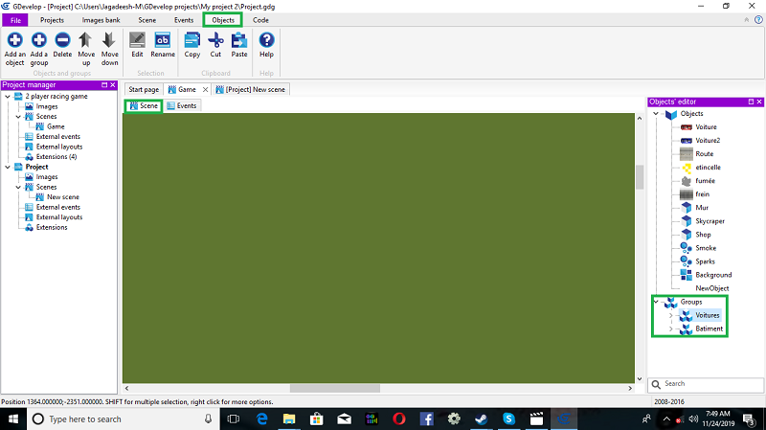Select the Voiture2 object
Image resolution: width=766 pixels, height=430 pixels.
(708, 140)
